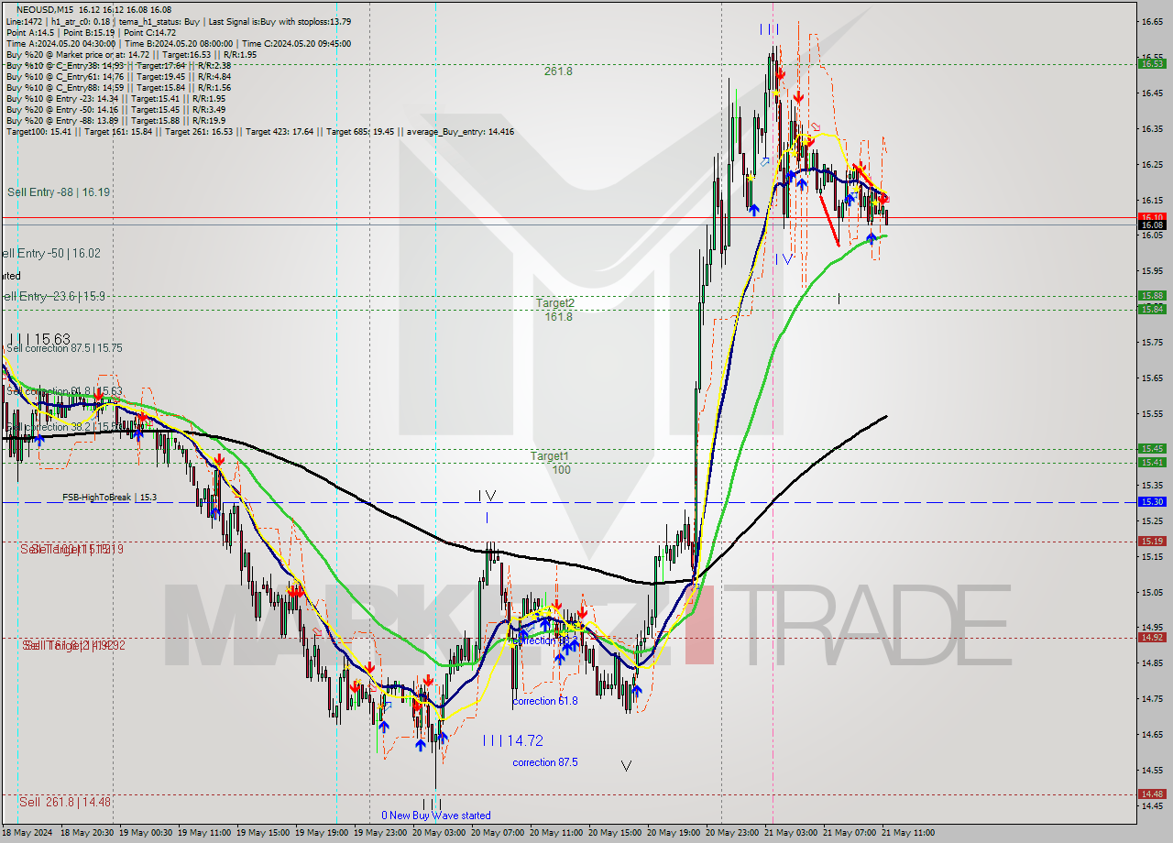Click the red 14.48 price tag

[x=1152, y=794]
